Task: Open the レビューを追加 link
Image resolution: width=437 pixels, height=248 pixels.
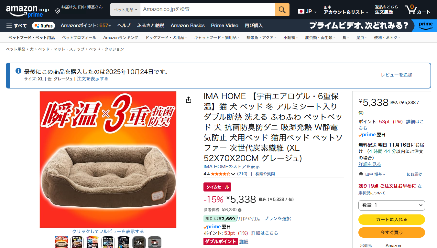Action: [x=397, y=75]
